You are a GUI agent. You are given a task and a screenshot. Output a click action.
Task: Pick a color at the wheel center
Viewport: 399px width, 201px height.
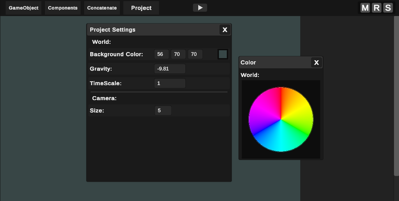(281, 119)
